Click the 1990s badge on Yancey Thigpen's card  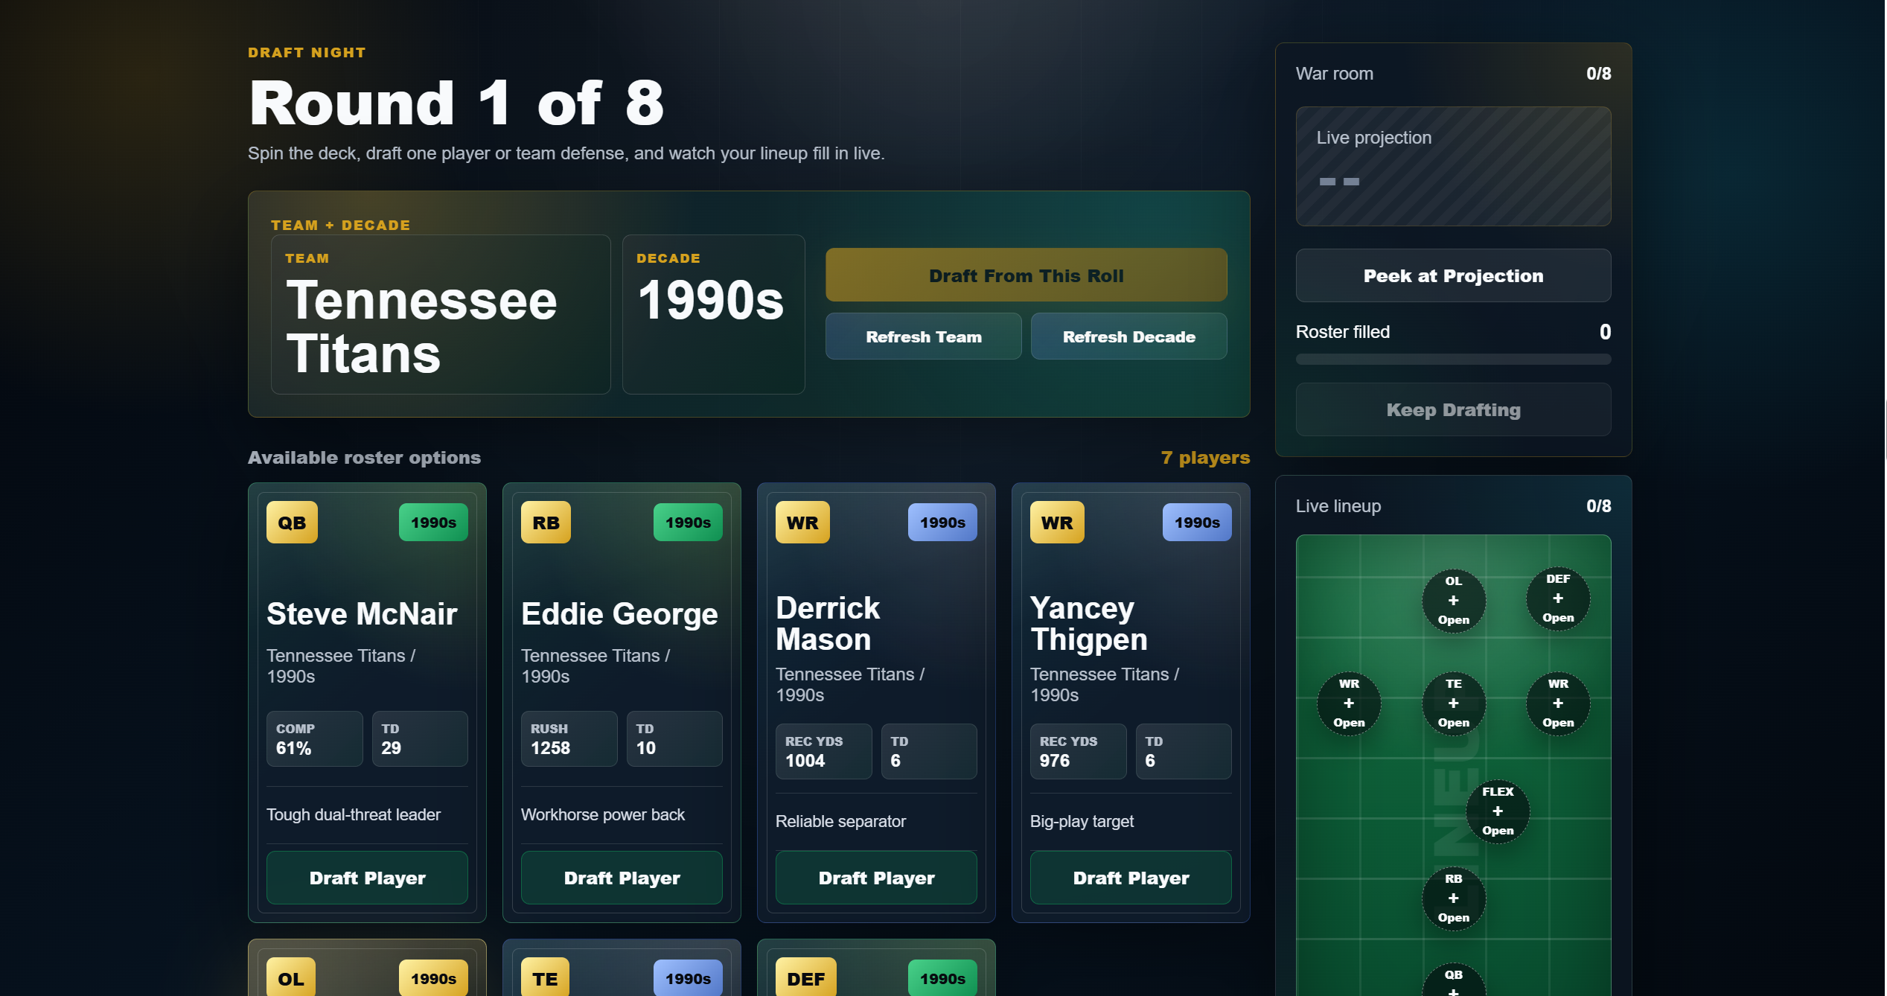click(1197, 523)
